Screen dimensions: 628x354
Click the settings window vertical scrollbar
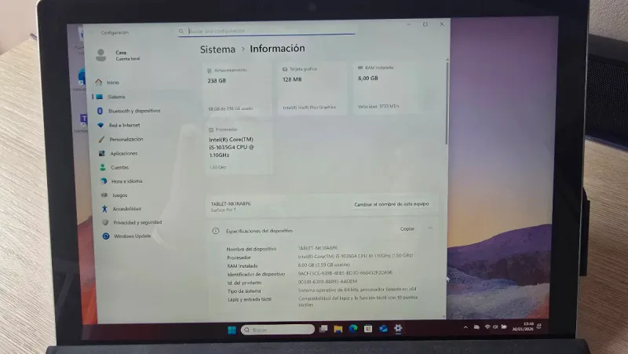pyautogui.click(x=447, y=104)
